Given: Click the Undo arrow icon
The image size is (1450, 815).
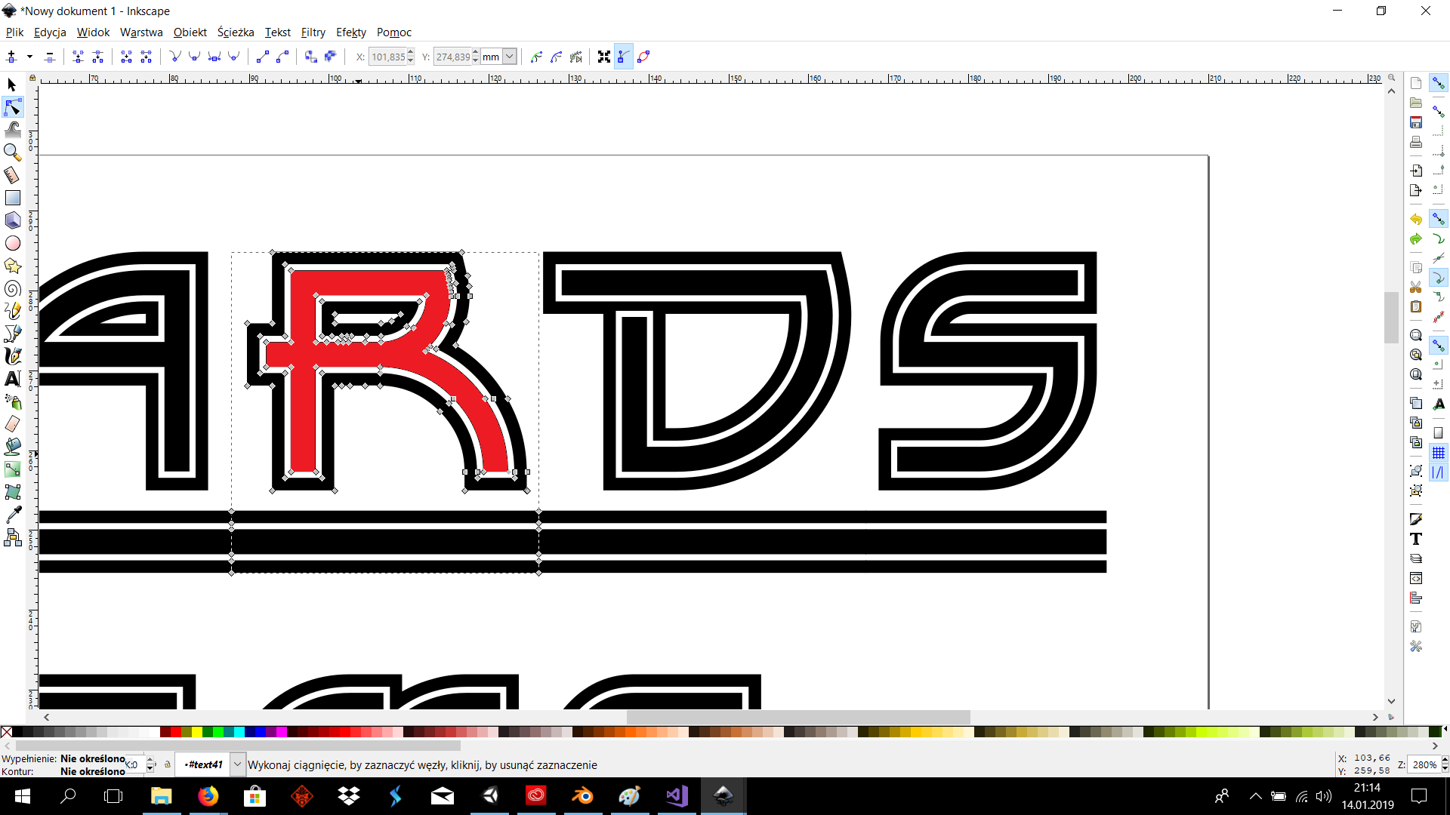Looking at the screenshot, I should pos(1416,219).
